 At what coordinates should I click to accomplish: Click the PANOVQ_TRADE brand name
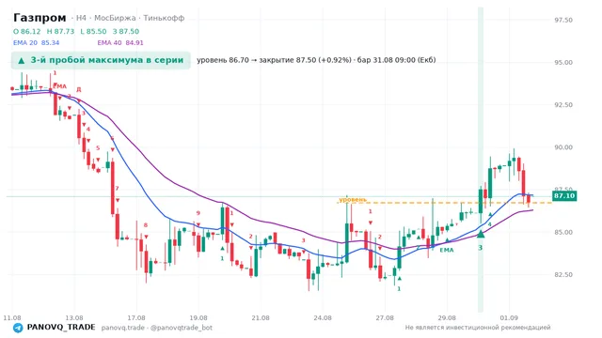(61, 328)
